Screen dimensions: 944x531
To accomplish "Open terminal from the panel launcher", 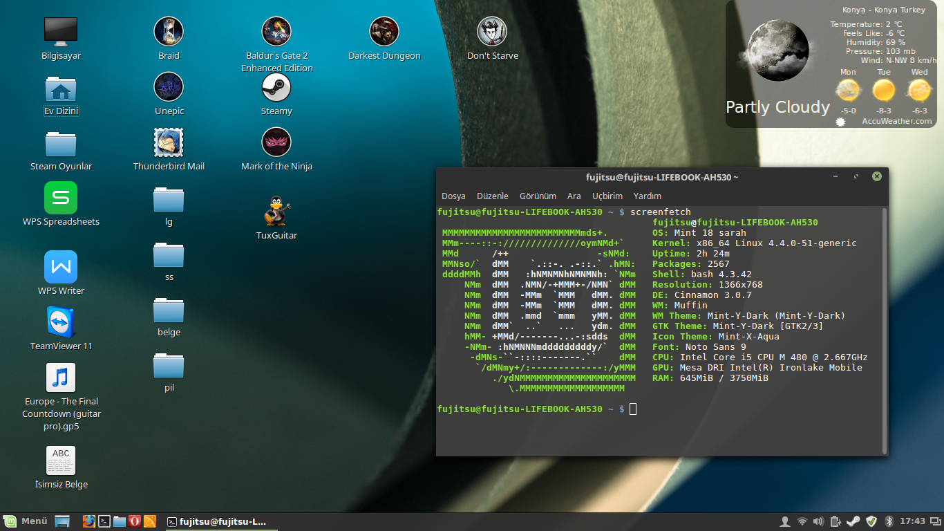I will coord(104,521).
